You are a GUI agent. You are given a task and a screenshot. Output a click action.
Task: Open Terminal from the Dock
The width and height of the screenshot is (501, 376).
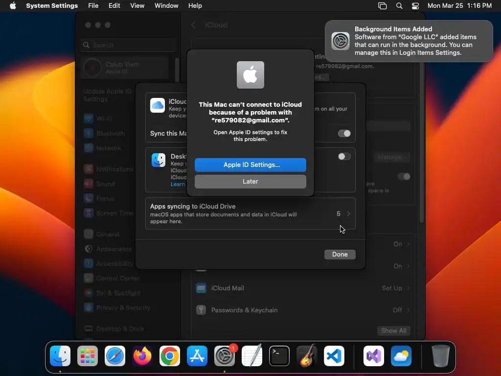(279, 356)
